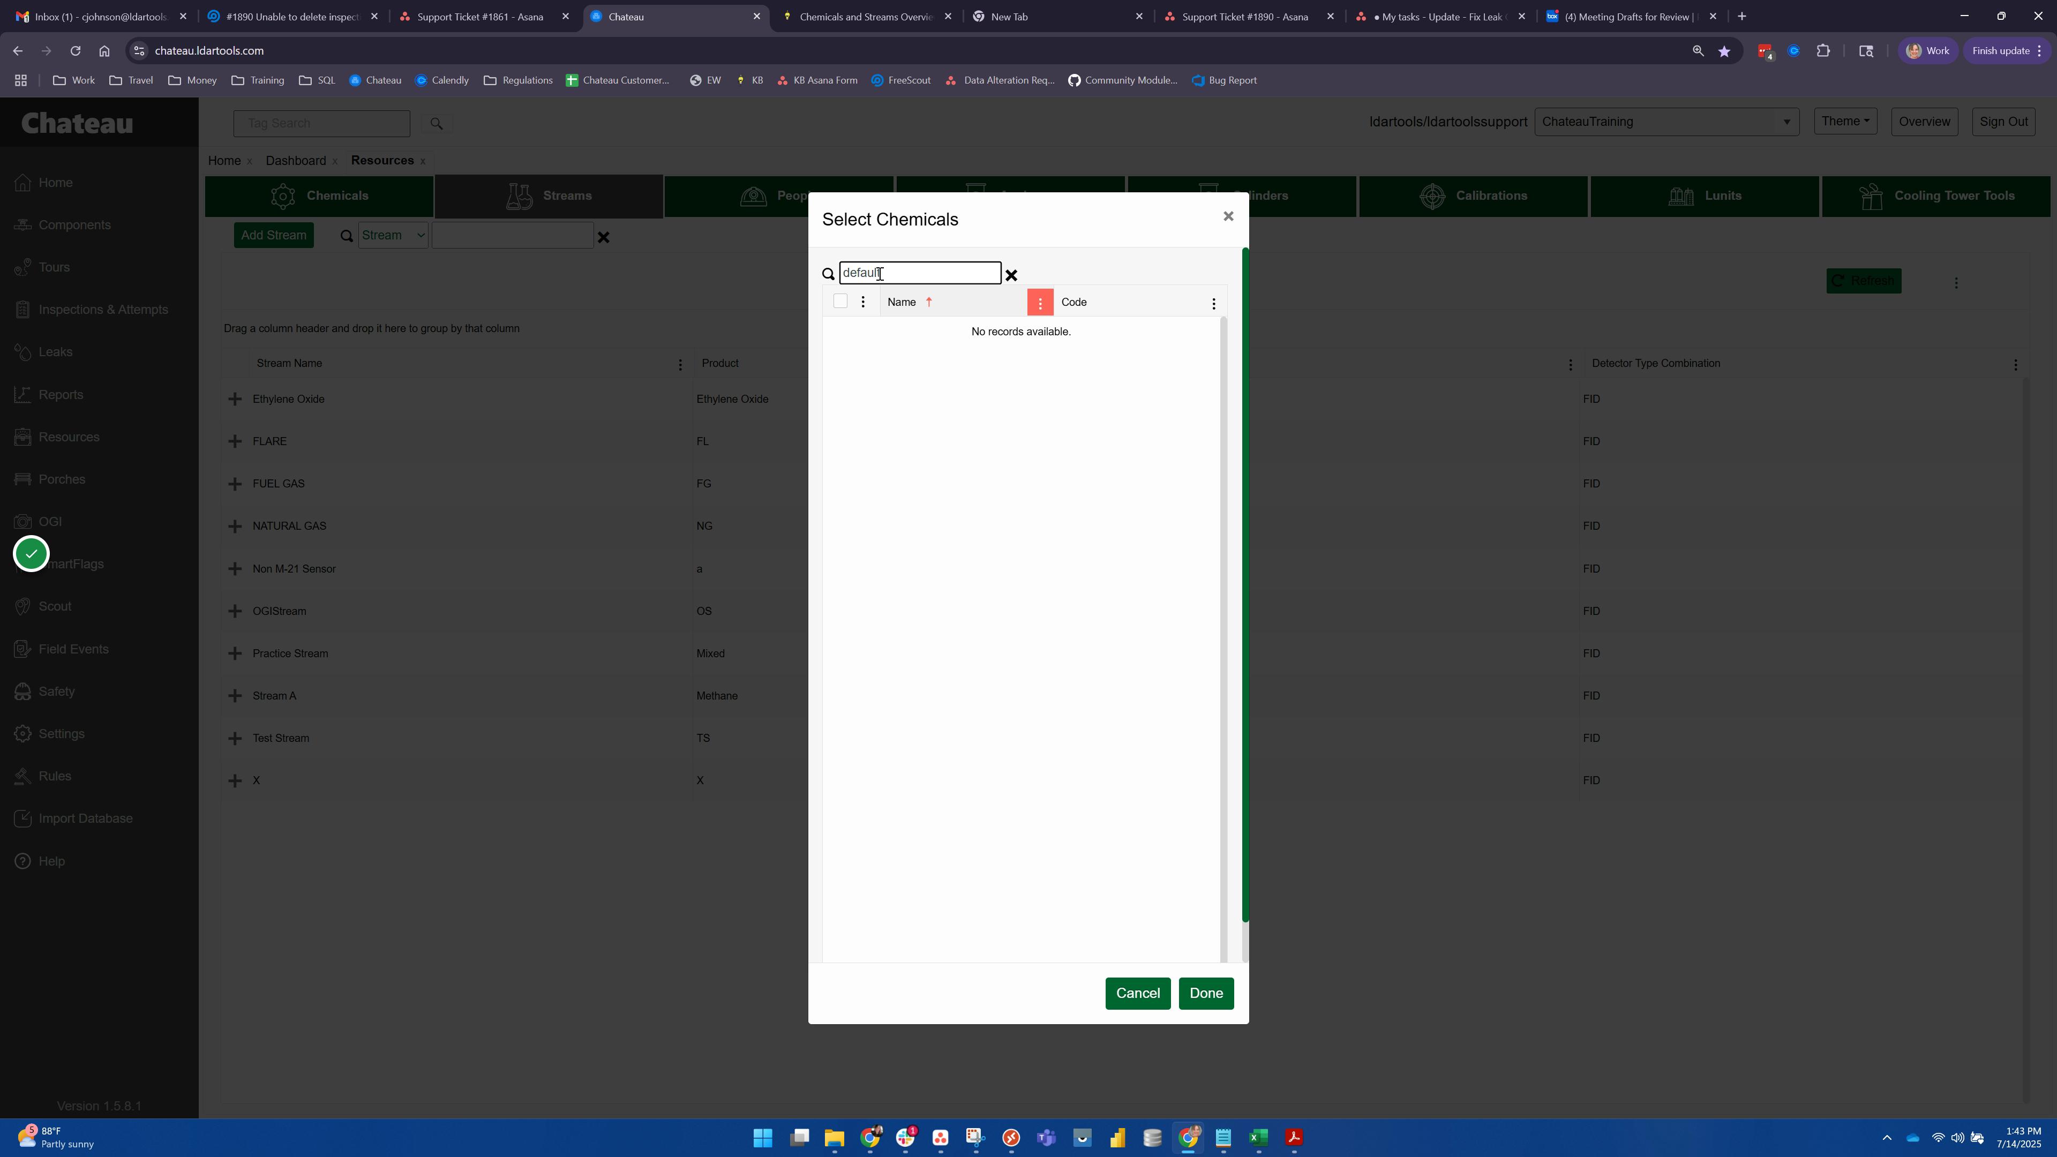Close the Resources breadcrumb tab
2057x1157 pixels.
[423, 161]
